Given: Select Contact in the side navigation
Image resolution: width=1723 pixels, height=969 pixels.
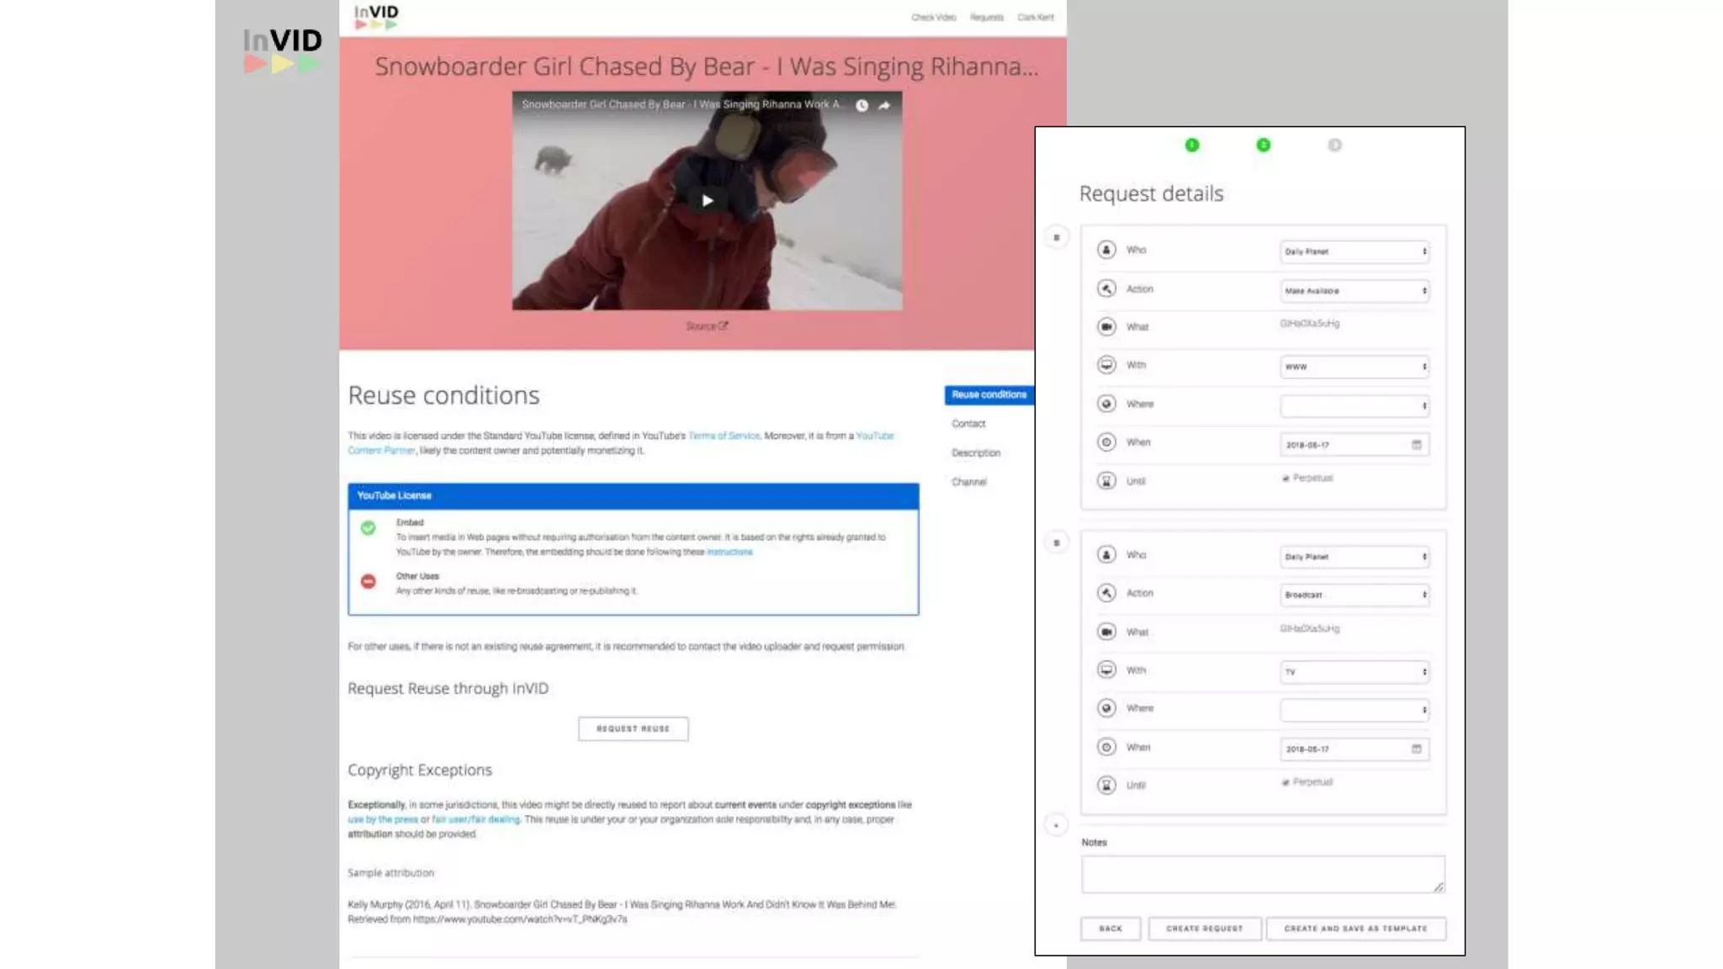Looking at the screenshot, I should point(968,424).
